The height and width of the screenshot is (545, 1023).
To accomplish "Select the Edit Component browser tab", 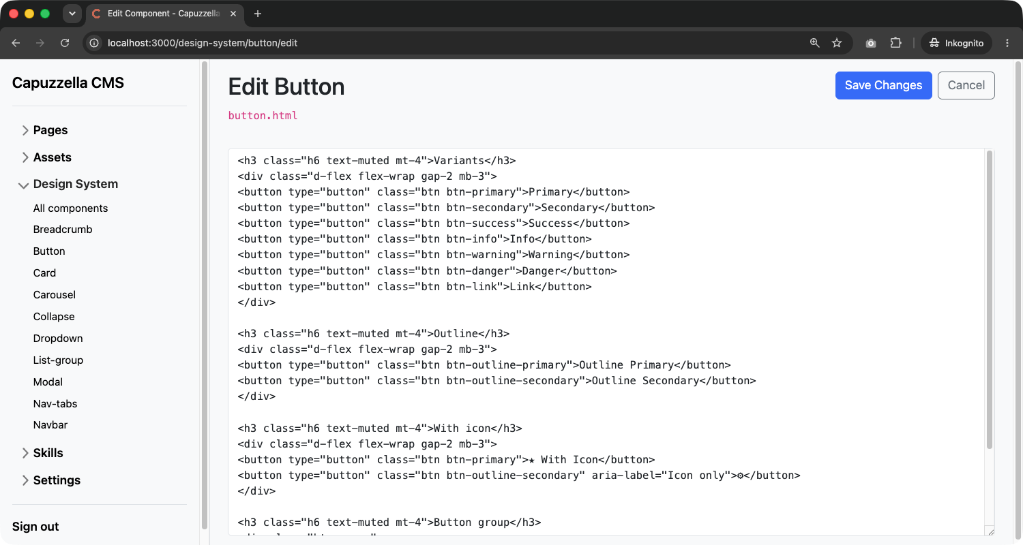I will 165,14.
